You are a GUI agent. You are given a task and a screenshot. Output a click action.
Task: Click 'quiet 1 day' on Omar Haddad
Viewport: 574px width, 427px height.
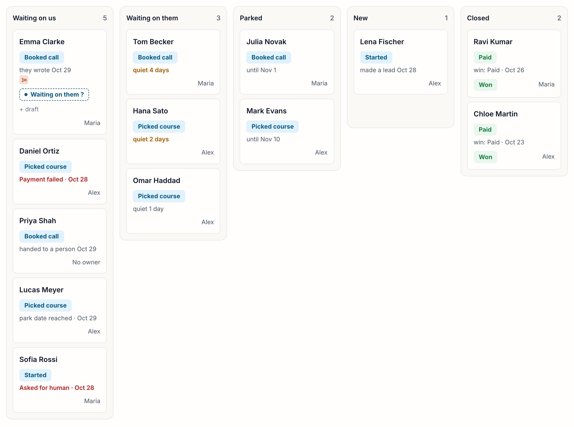(148, 209)
